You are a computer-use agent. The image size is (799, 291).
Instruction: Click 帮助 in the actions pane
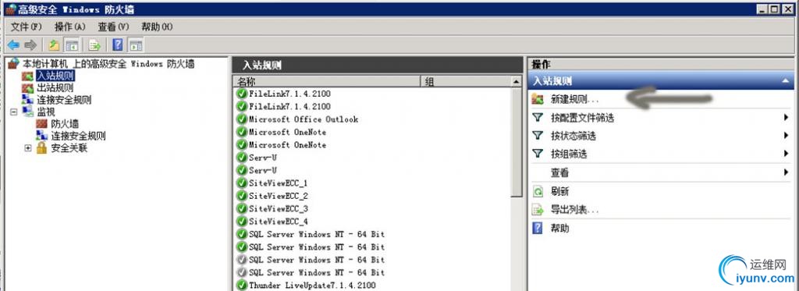coord(560,229)
